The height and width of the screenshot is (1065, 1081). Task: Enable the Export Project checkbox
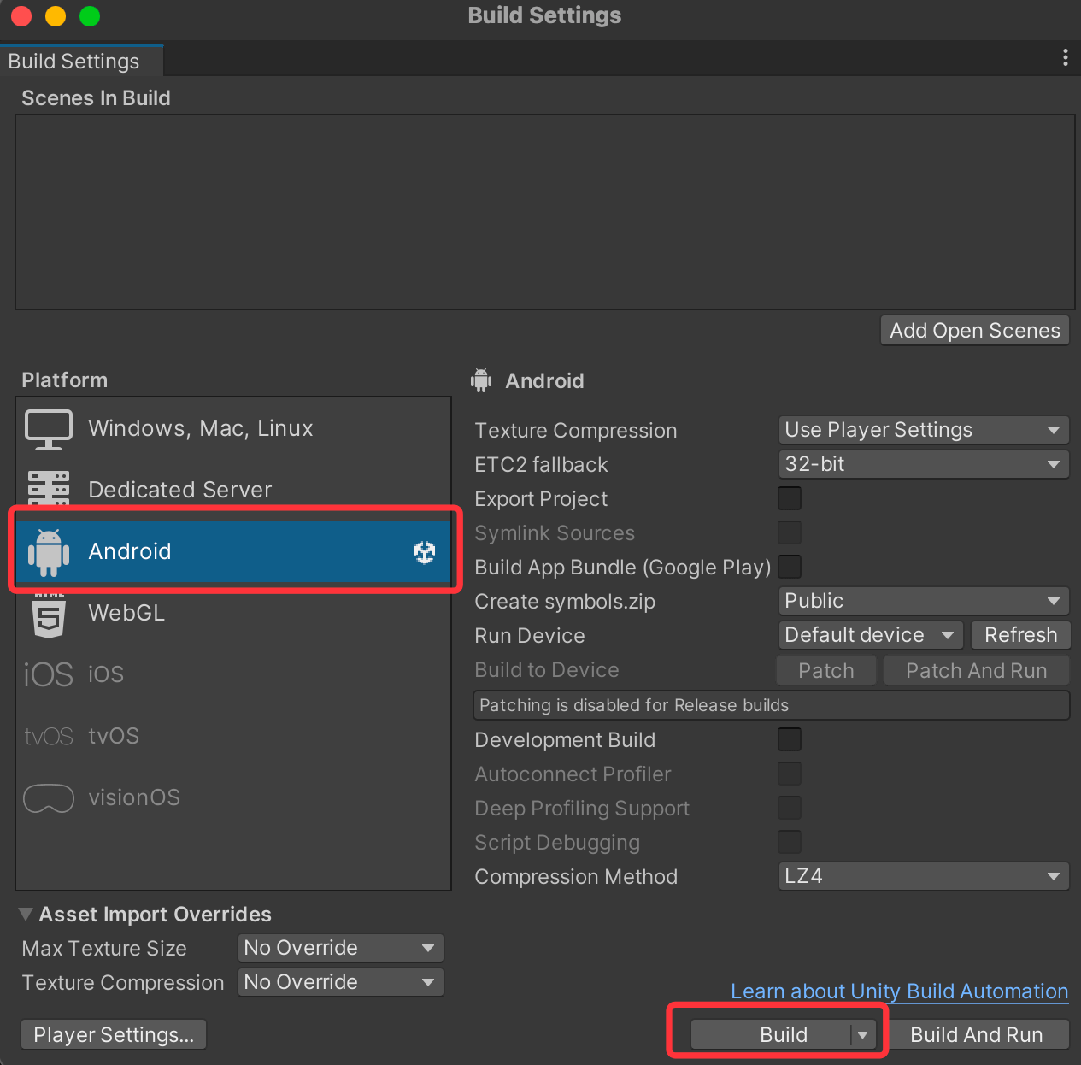(x=790, y=498)
